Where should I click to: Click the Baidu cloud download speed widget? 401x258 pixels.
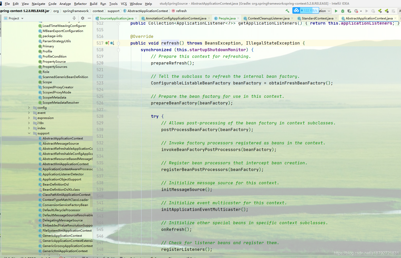[305, 10]
